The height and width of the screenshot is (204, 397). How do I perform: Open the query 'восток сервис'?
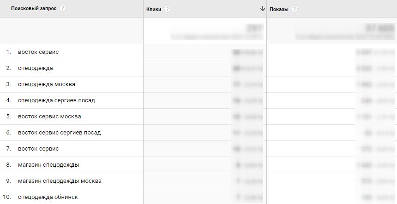pos(38,52)
